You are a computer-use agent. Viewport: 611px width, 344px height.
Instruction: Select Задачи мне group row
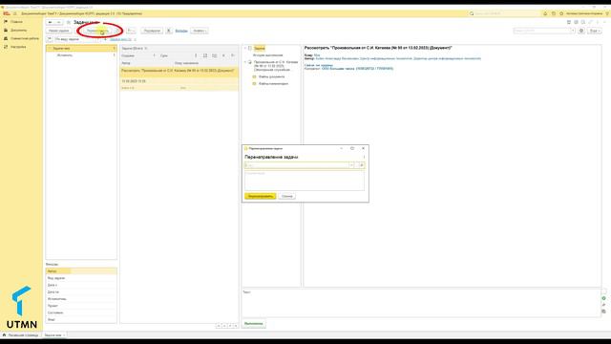(x=81, y=49)
